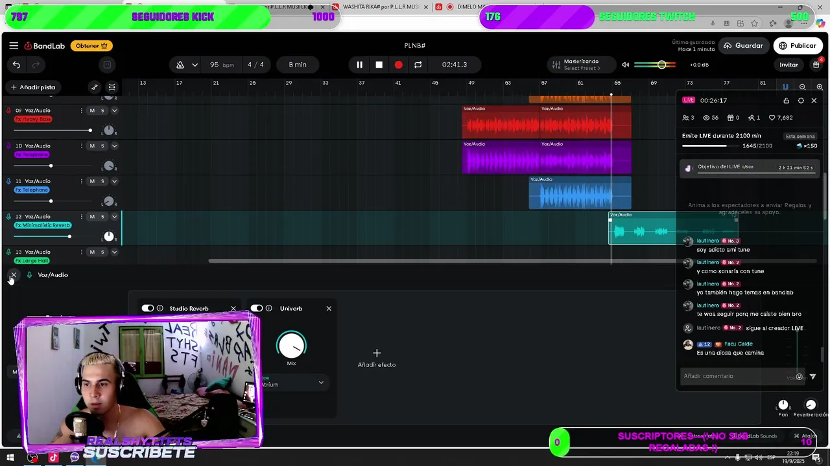The image size is (830, 466).
Task: Click the Obtener membership button
Action: point(91,46)
